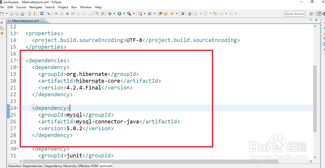Open the Forward history dropdown arrow

(x=236, y=14)
